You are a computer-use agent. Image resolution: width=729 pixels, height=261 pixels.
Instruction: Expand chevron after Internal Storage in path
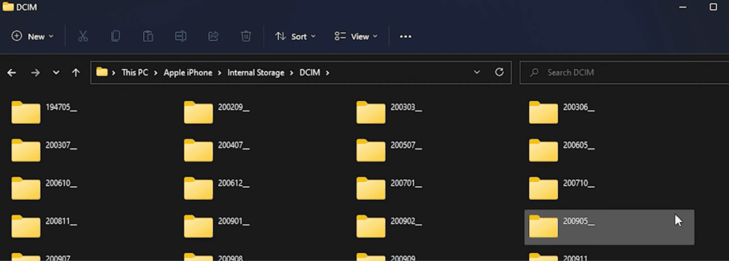click(x=292, y=73)
